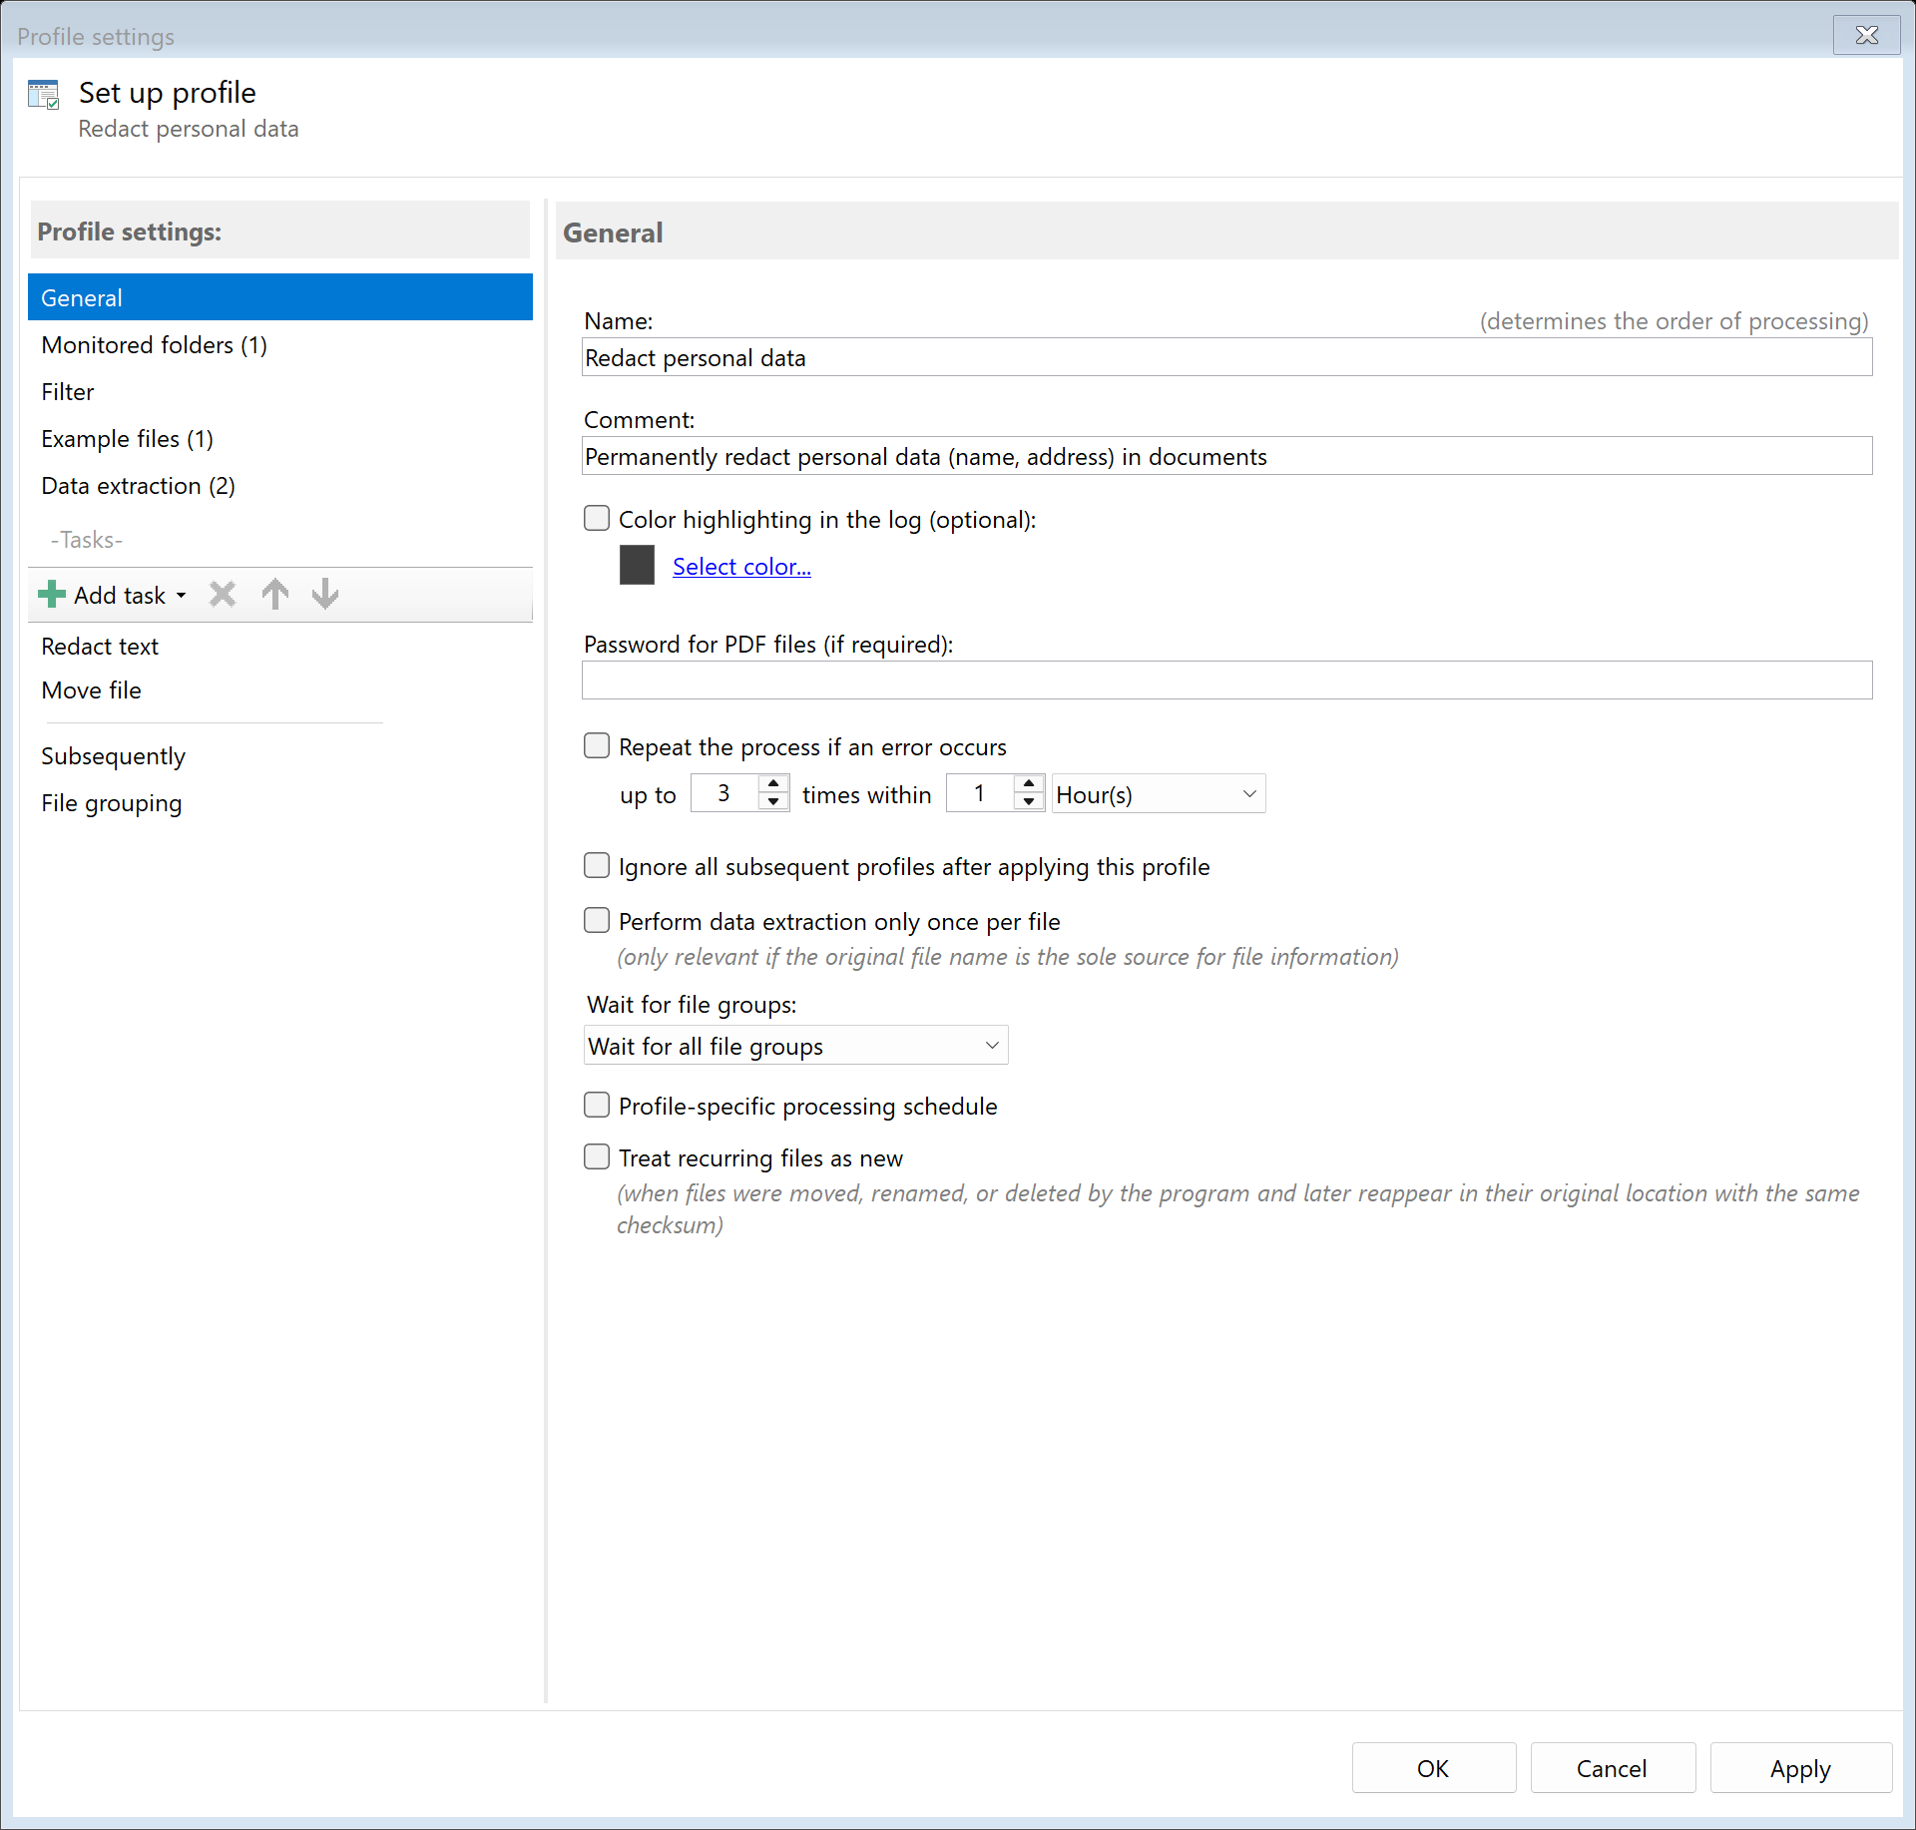Select the "Redact text" task
This screenshot has height=1830, width=1916.
coord(99,646)
